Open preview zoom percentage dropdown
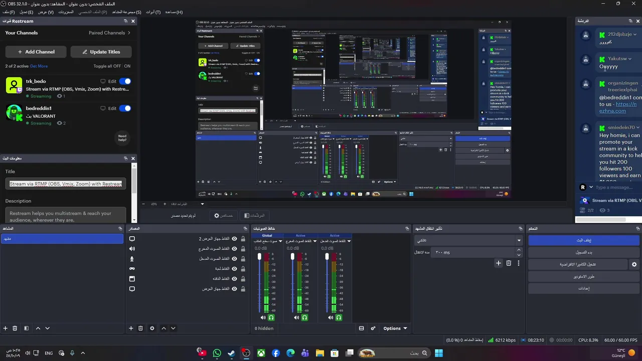The image size is (642, 361). [203, 204]
